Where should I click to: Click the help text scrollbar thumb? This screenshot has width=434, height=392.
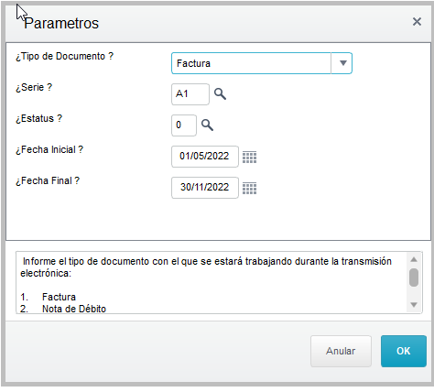click(x=414, y=278)
